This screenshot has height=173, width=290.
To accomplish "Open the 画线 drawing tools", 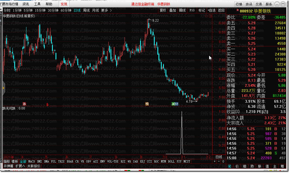I will pos(182,10).
